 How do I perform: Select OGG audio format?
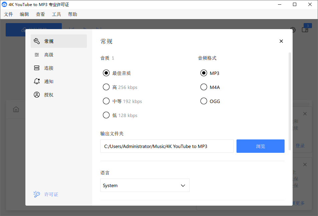click(204, 101)
